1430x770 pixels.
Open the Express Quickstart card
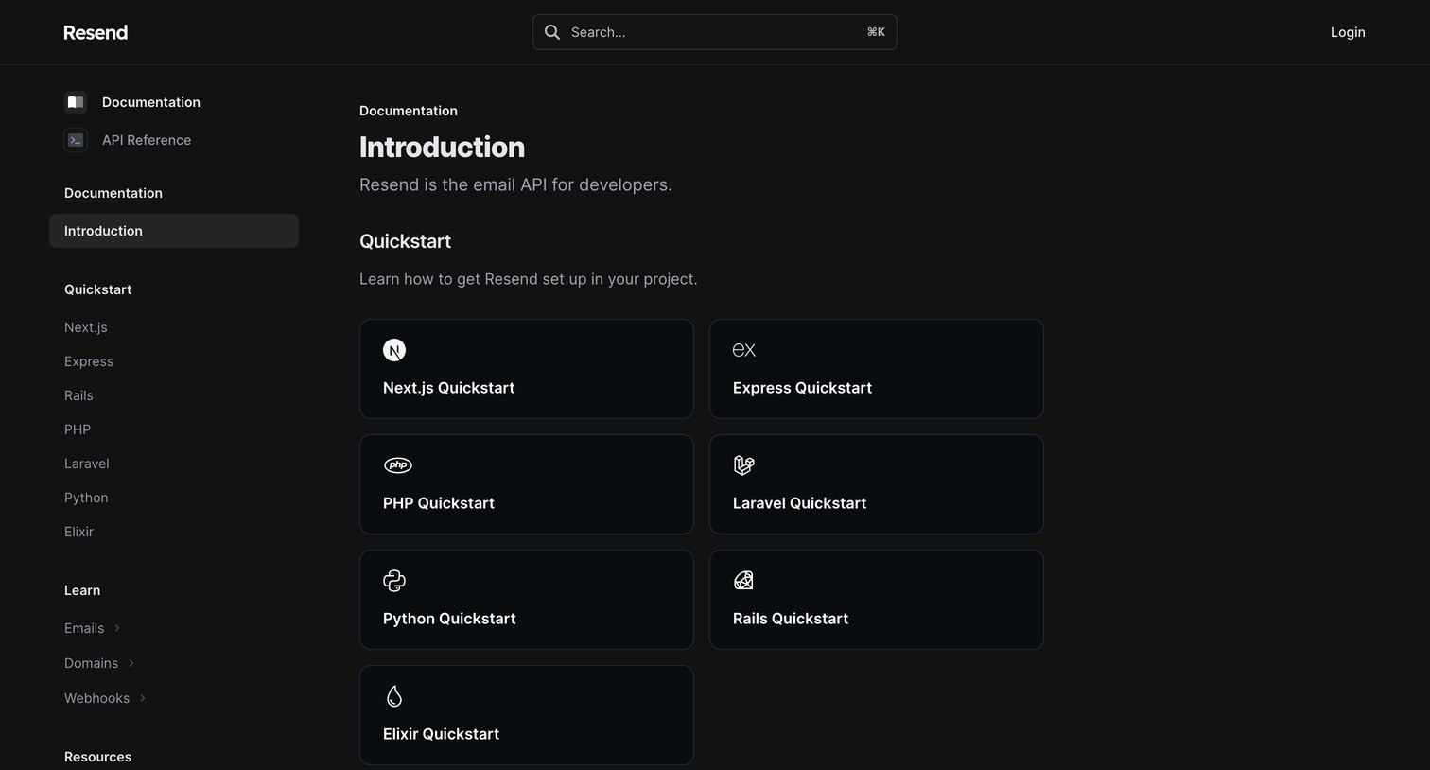(x=877, y=369)
